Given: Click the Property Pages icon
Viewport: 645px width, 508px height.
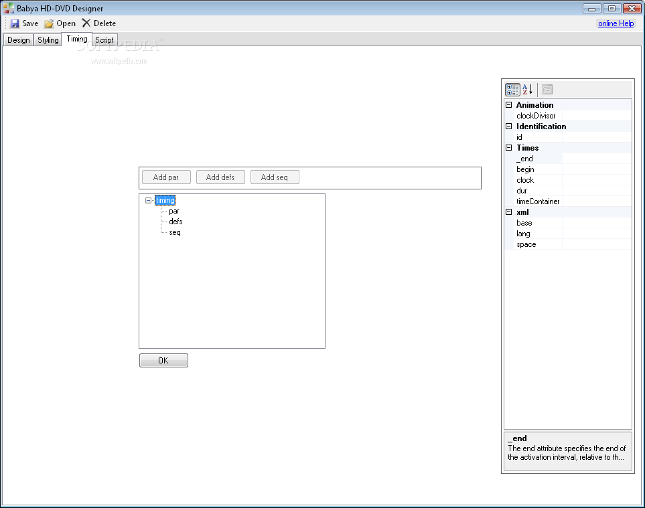Looking at the screenshot, I should pyautogui.click(x=547, y=89).
